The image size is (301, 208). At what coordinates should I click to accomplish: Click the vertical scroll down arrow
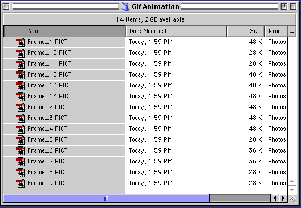(292, 190)
